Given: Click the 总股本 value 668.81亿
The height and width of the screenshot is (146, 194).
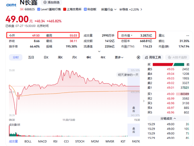Looking at the screenshot, I should click(x=146, y=41).
